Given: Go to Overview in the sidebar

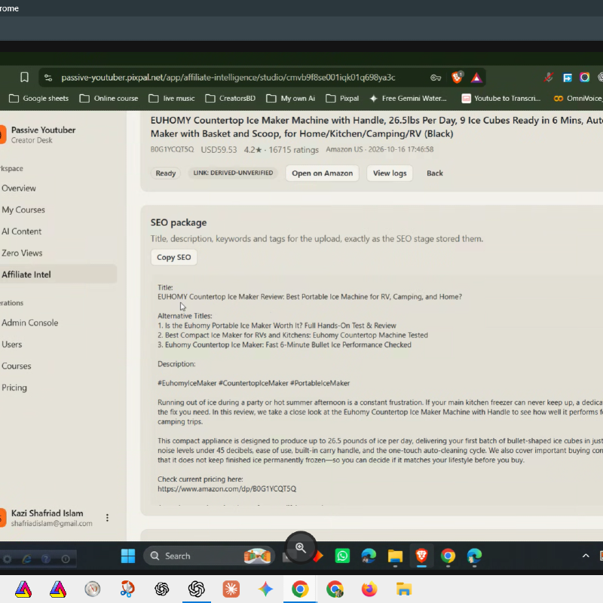Looking at the screenshot, I should click(x=19, y=188).
